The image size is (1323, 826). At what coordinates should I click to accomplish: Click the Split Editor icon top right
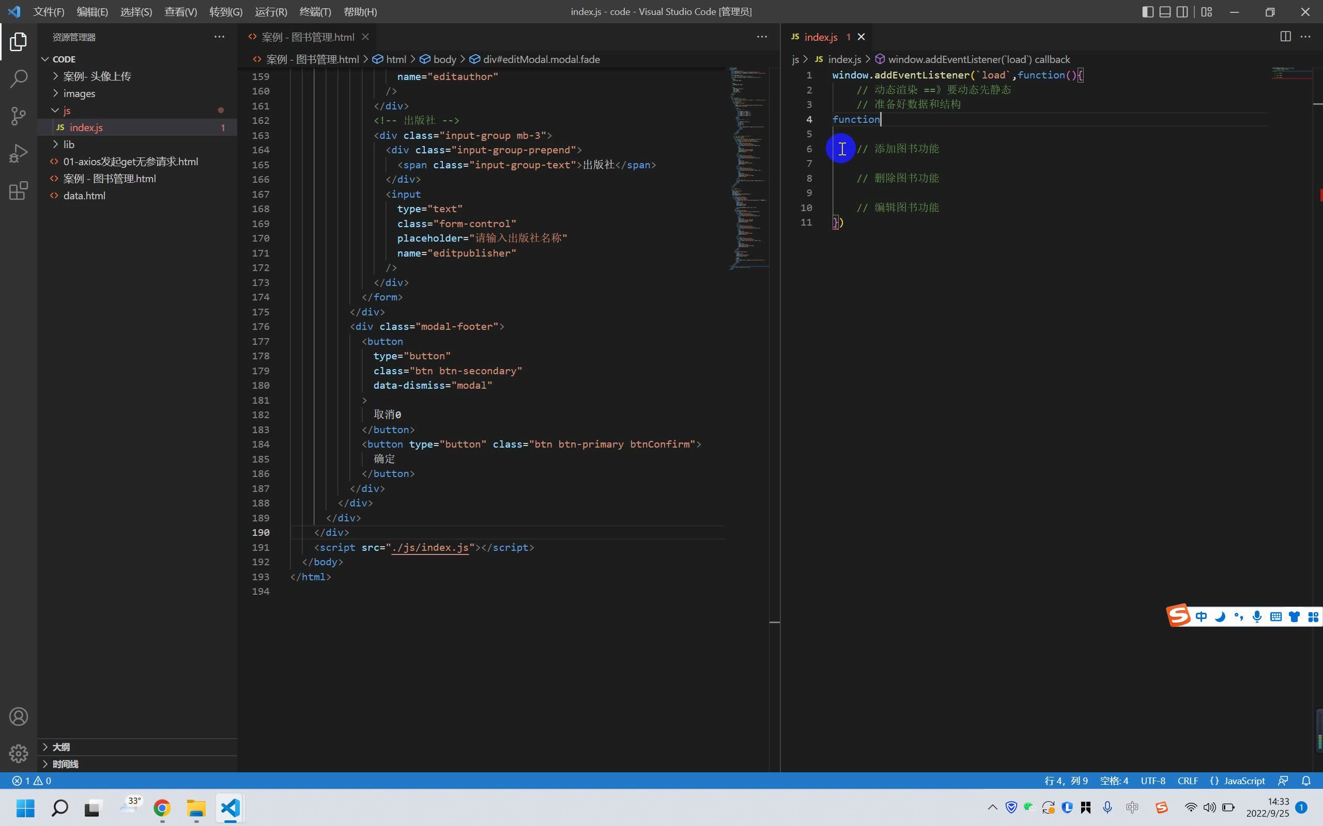click(x=1286, y=36)
